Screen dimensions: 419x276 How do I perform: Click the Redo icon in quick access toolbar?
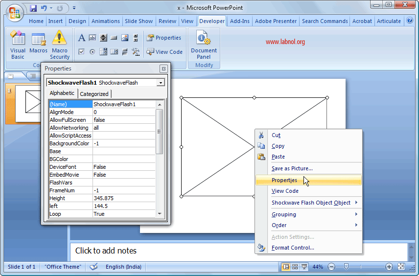60,8
